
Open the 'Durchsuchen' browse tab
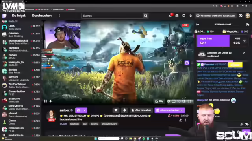tap(42, 16)
